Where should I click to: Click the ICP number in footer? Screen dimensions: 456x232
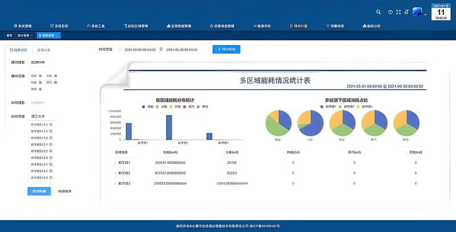click(264, 226)
